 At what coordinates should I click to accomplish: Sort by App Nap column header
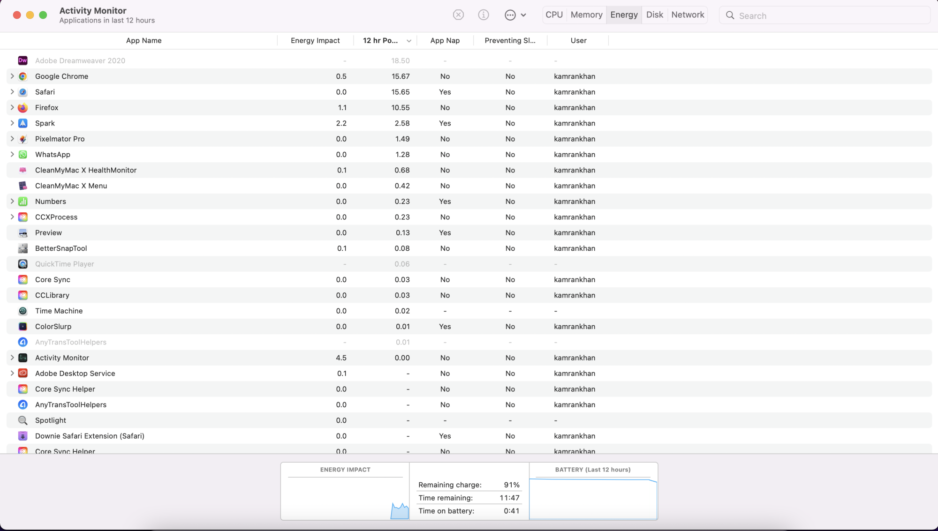[x=445, y=41]
